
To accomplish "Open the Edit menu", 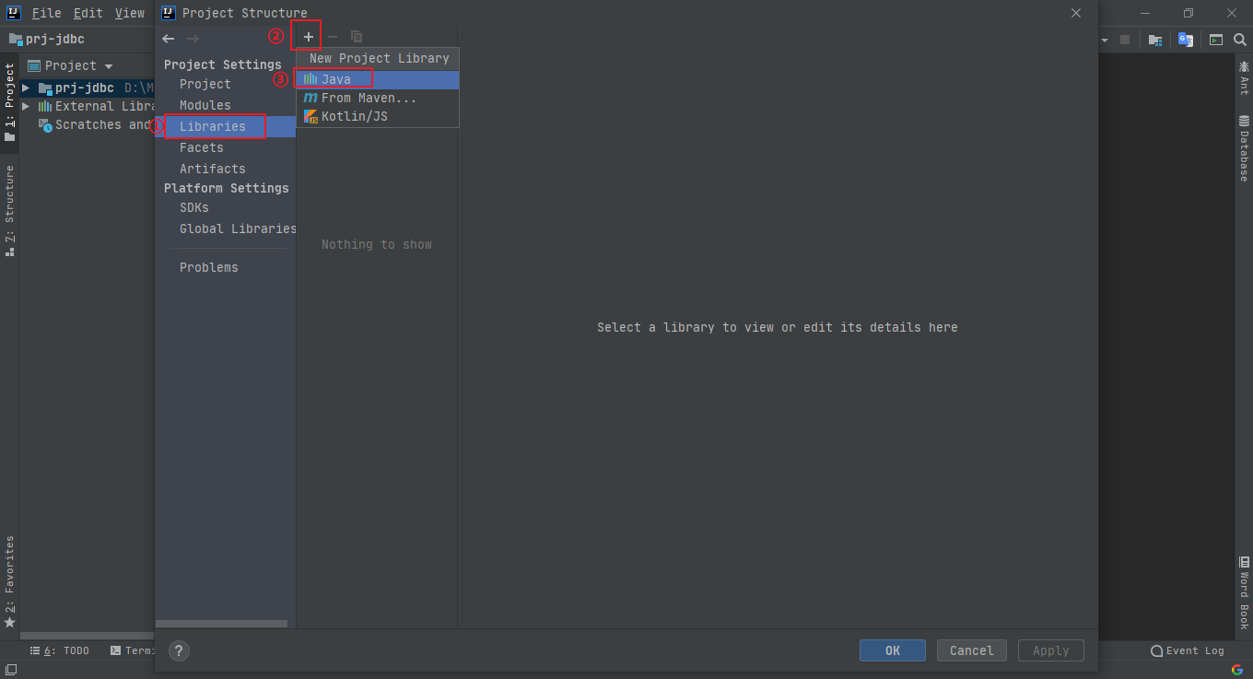I will [x=88, y=13].
